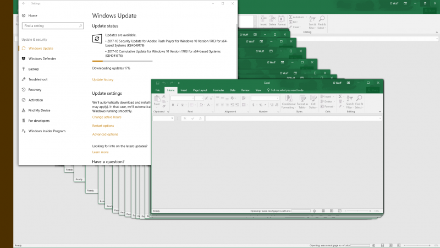This screenshot has width=440, height=248.
Task: Toggle Bold in front Excel window
Action: pos(173,104)
